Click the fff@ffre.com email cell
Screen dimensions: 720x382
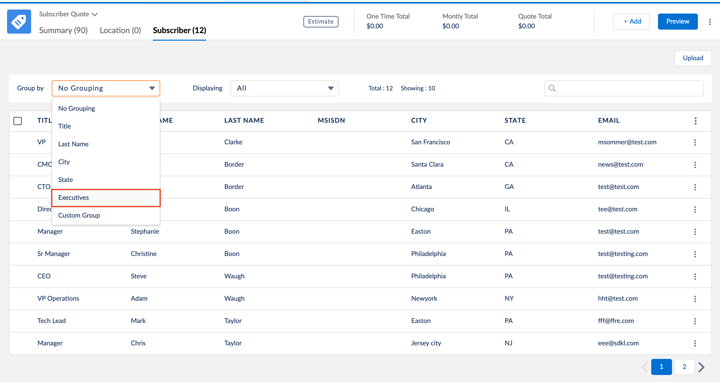coord(616,321)
